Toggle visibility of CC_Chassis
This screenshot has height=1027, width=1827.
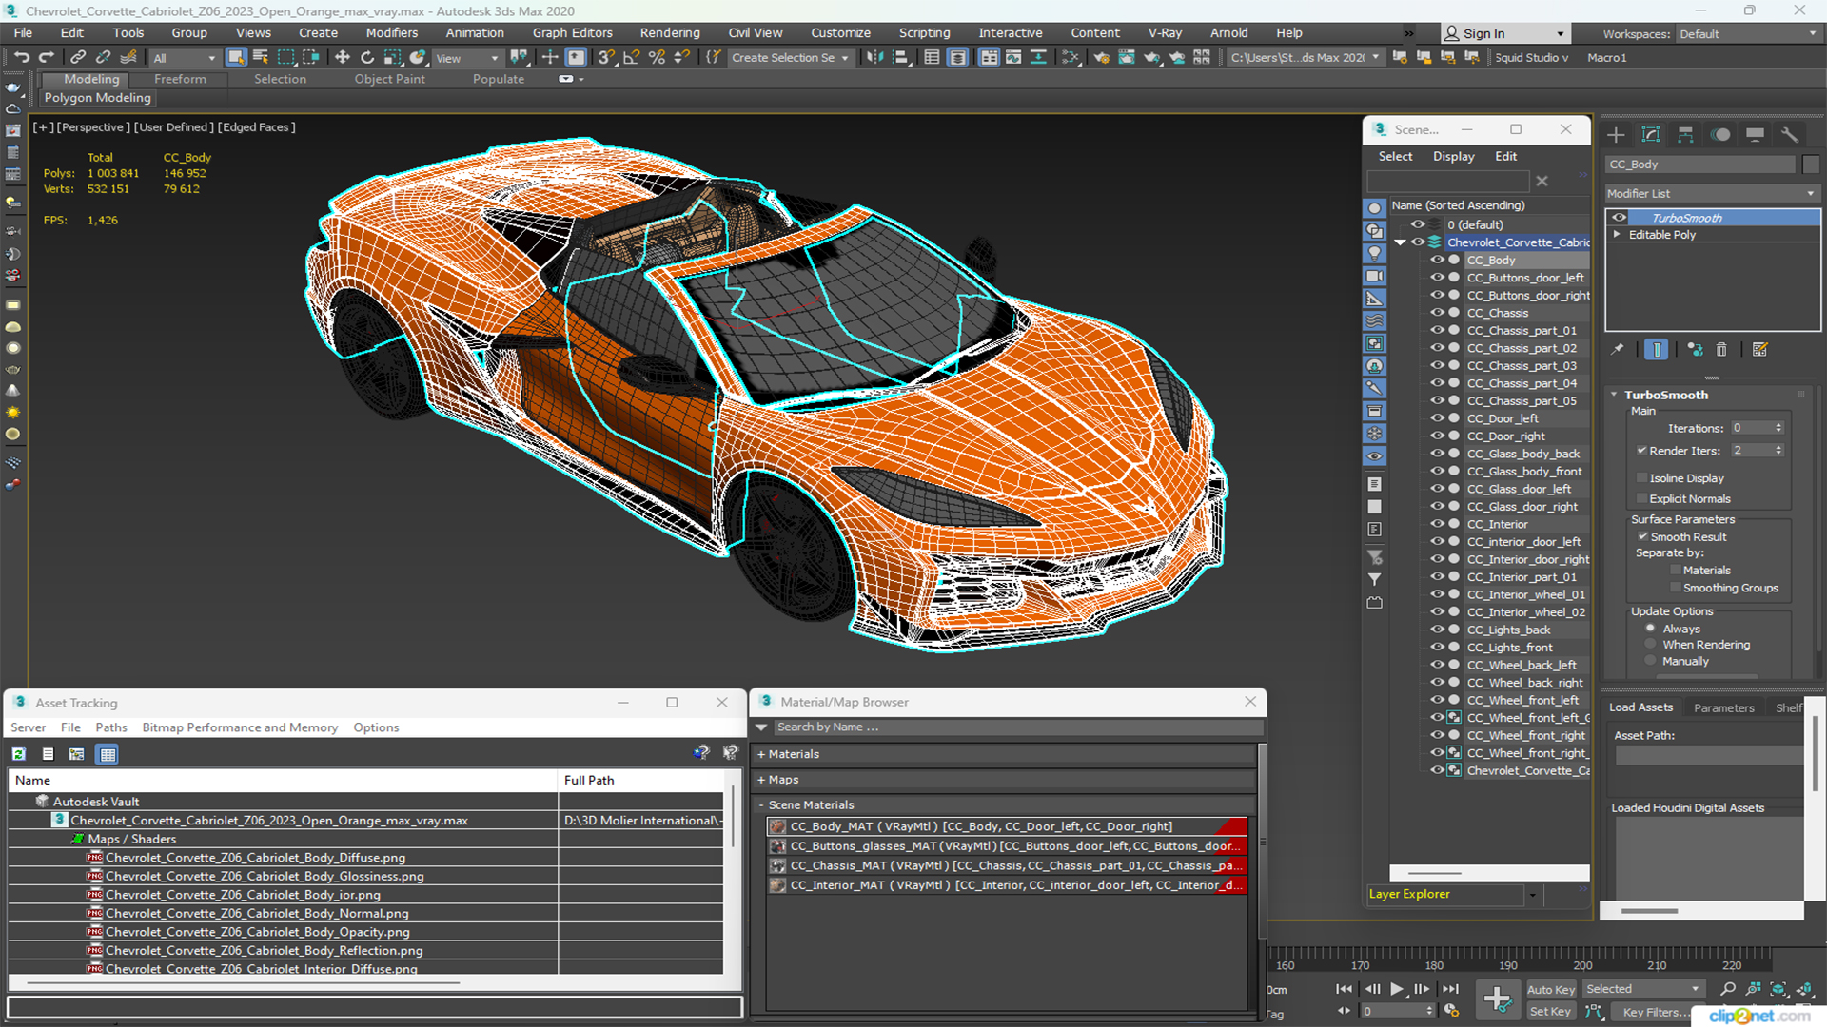[1437, 313]
